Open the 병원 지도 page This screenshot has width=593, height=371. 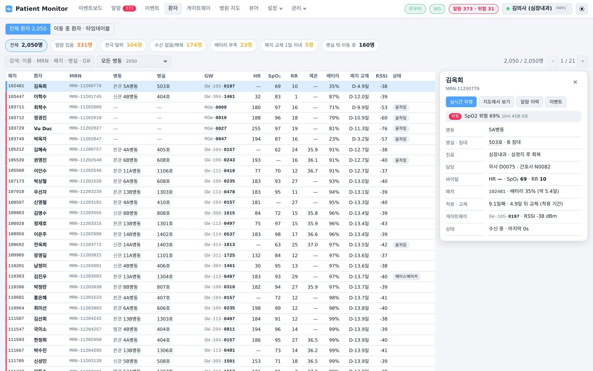tap(230, 8)
